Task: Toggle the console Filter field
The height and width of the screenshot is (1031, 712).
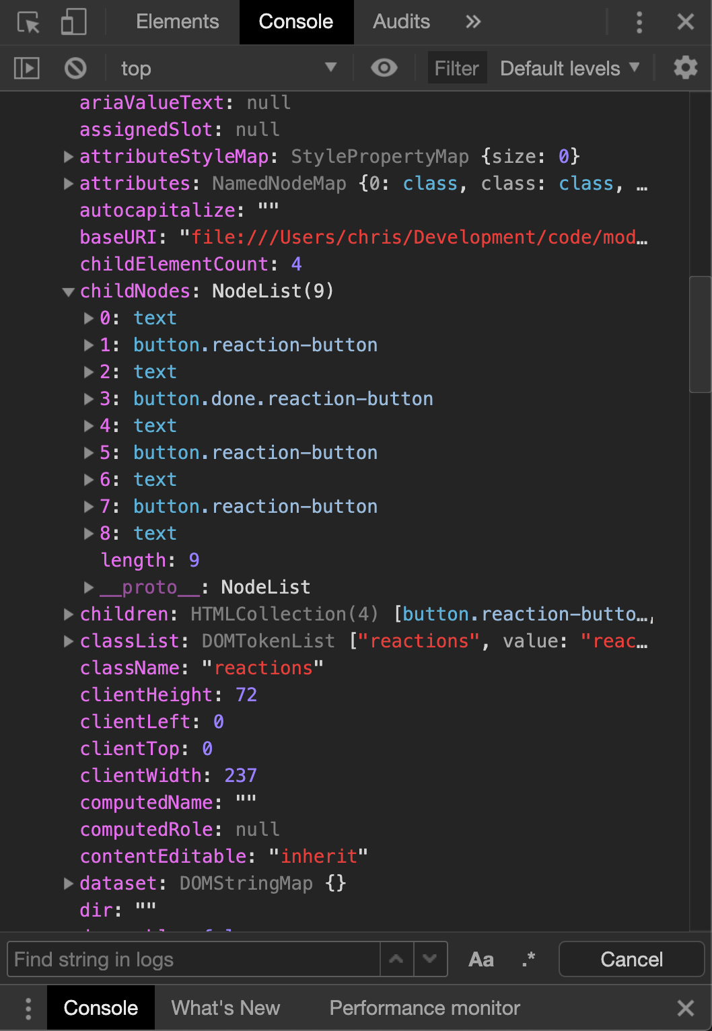Action: point(457,67)
